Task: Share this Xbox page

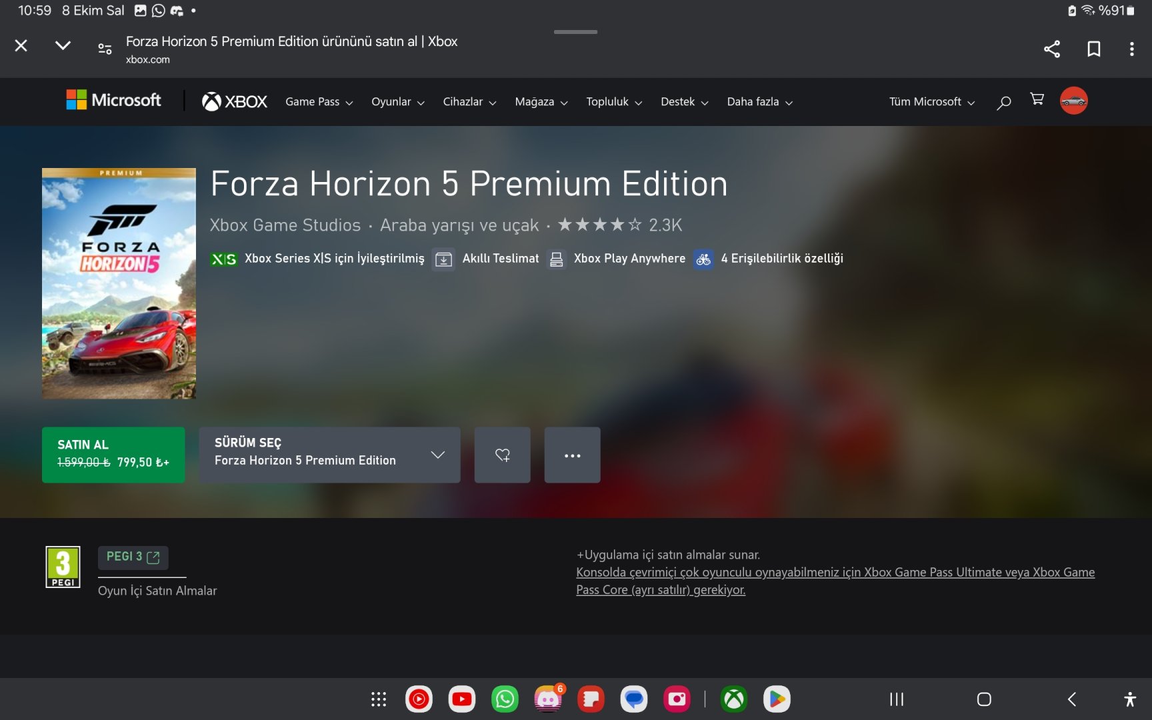Action: pos(1052,49)
